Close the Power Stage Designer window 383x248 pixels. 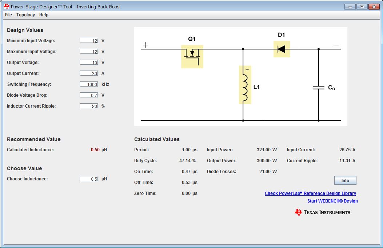click(374, 7)
